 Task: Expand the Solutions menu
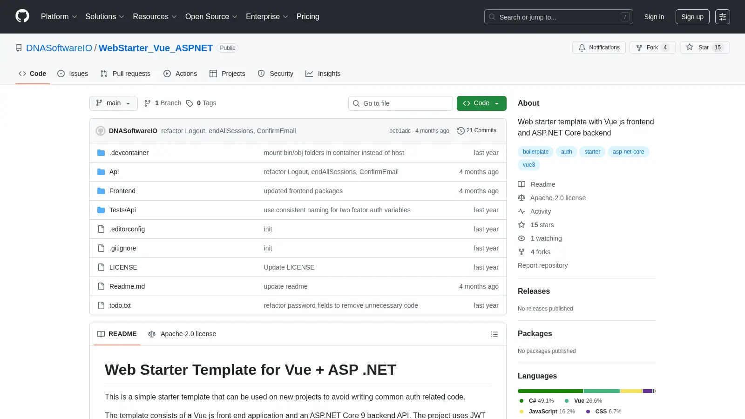tap(105, 17)
